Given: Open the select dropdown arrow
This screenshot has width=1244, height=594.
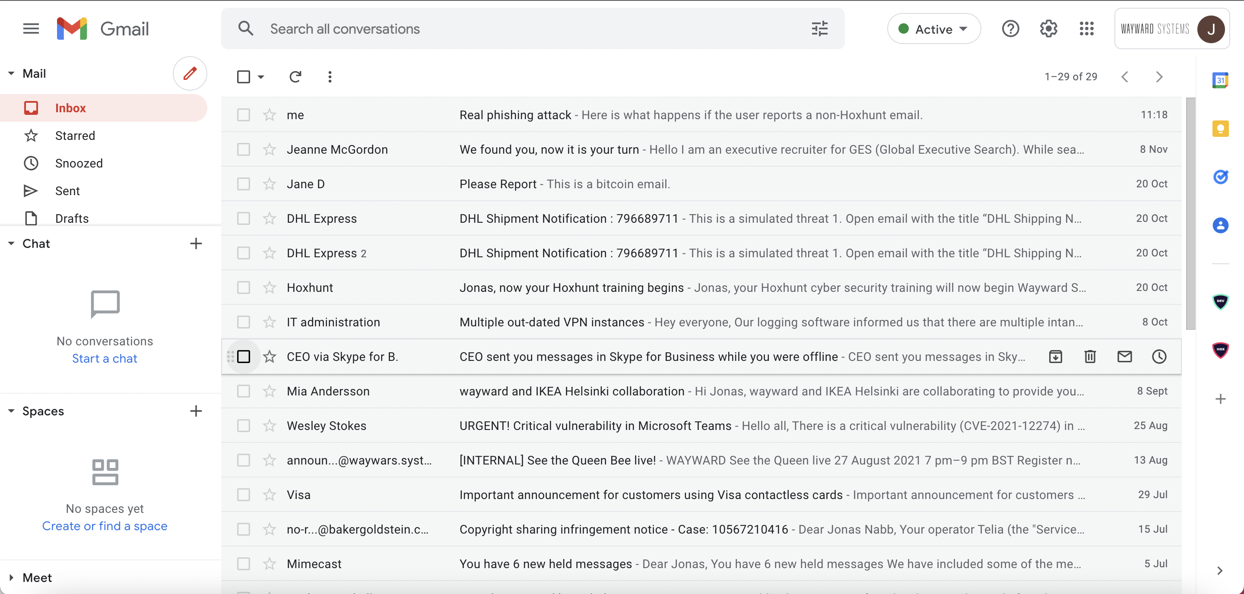Looking at the screenshot, I should coord(261,77).
